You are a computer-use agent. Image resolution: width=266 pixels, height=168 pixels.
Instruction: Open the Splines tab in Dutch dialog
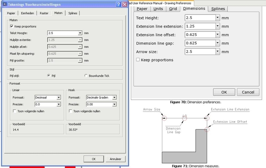(x=73, y=13)
